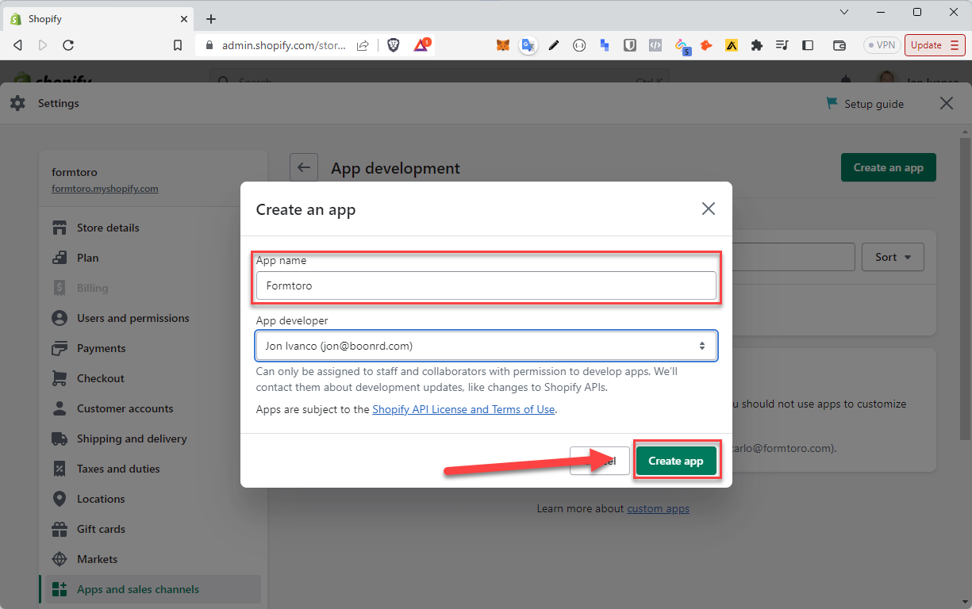Open the Gift cards icon
Screen dimensions: 972x609
click(60, 529)
